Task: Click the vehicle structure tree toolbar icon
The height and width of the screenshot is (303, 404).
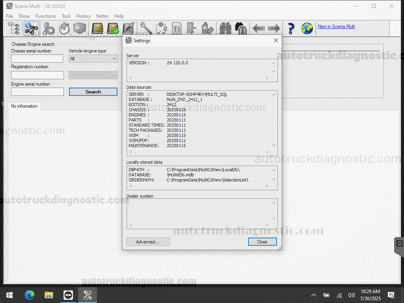Action: coord(14,28)
